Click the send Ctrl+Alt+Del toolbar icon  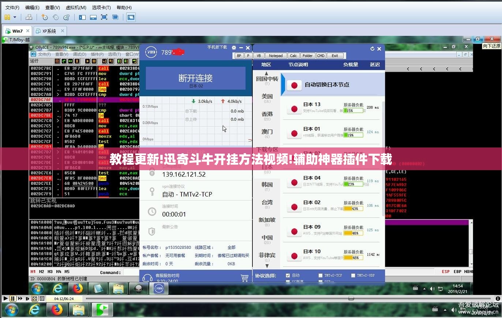click(x=29, y=17)
